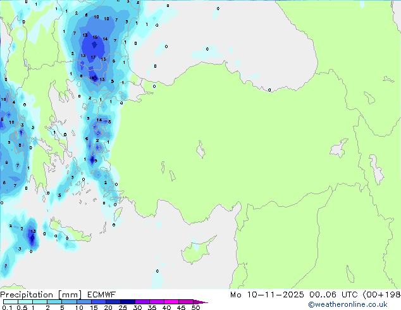Pick the legend swatch between 45 and 50
This screenshot has width=401, height=310.
click(x=186, y=302)
